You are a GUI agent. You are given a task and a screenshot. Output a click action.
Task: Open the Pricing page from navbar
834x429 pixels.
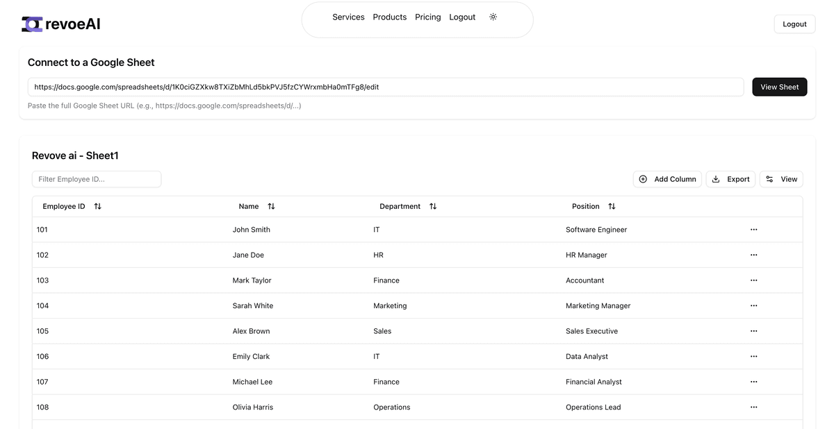click(427, 17)
